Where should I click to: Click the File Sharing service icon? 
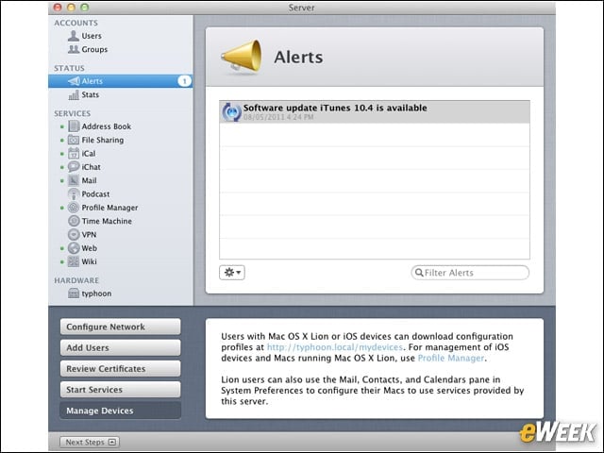[74, 140]
